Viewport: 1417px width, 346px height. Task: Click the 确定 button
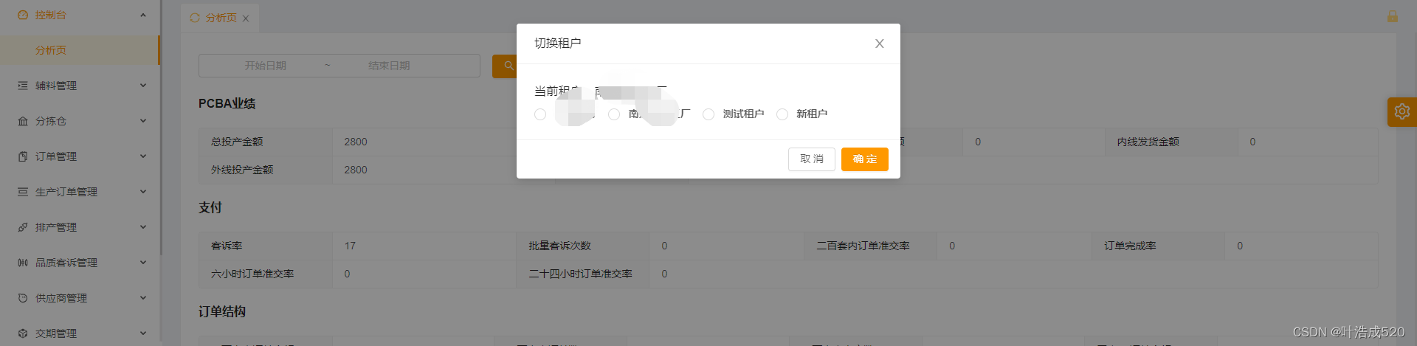(865, 159)
